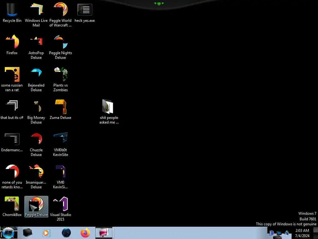318x239 pixels.
Task: Select Peggle World of Warcraft icon
Action: [61, 14]
